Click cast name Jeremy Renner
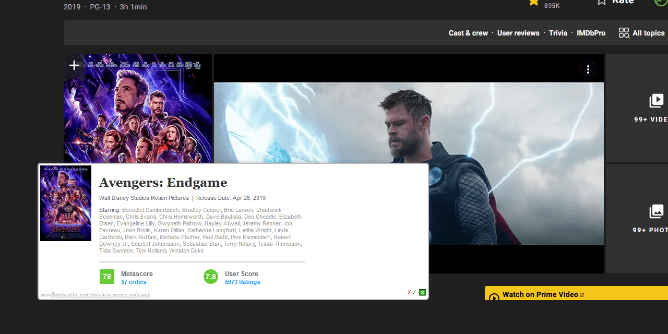 pyautogui.click(x=261, y=223)
